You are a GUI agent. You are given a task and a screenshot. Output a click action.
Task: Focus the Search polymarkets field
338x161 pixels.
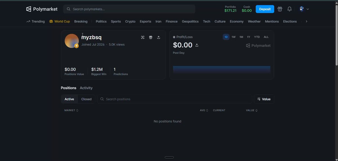[129, 9]
